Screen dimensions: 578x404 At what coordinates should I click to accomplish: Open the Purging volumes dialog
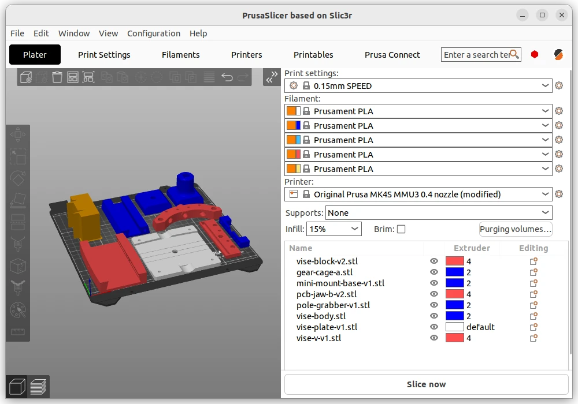516,229
